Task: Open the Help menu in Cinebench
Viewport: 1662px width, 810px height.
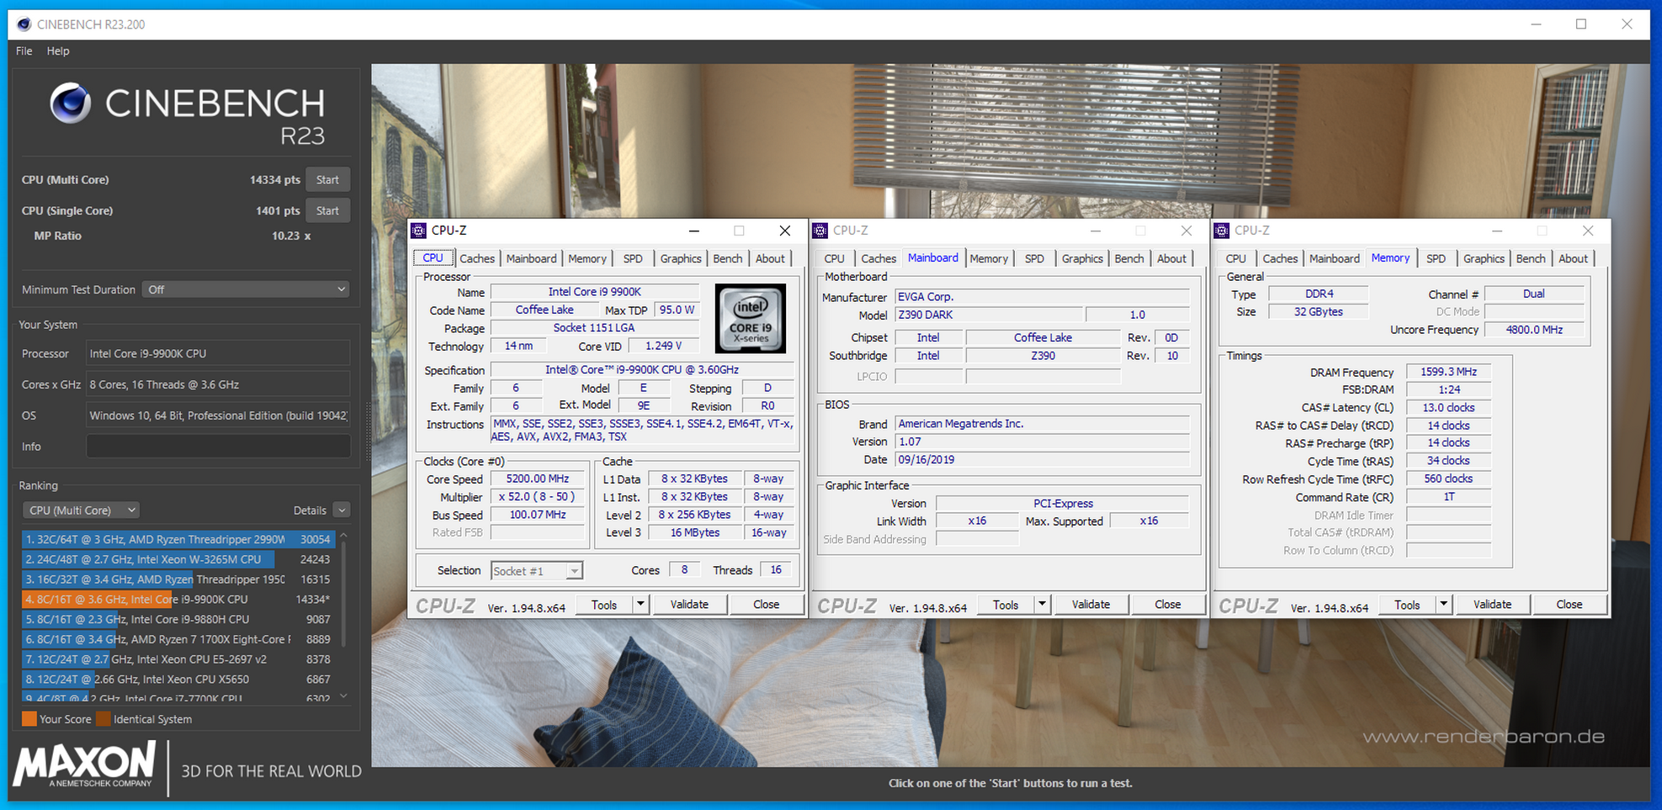Action: click(58, 50)
